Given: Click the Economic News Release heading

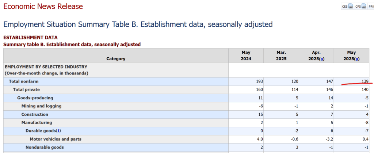Looking at the screenshot, I should (43, 7).
